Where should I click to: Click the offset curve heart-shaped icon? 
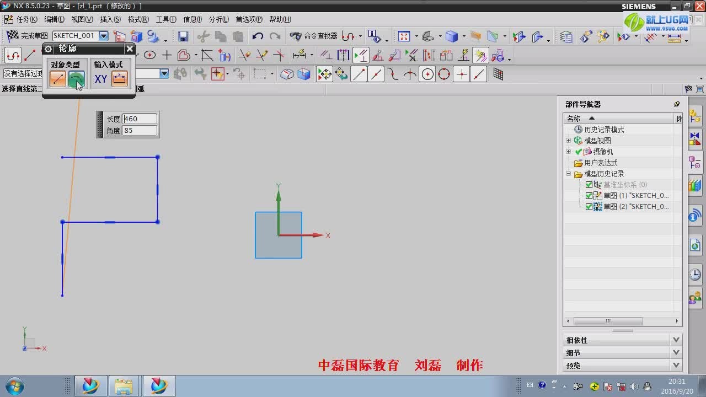[x=184, y=55]
